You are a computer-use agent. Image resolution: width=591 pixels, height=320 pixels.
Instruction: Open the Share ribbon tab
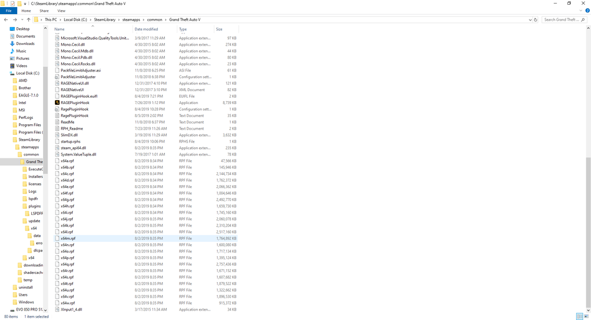tap(44, 11)
